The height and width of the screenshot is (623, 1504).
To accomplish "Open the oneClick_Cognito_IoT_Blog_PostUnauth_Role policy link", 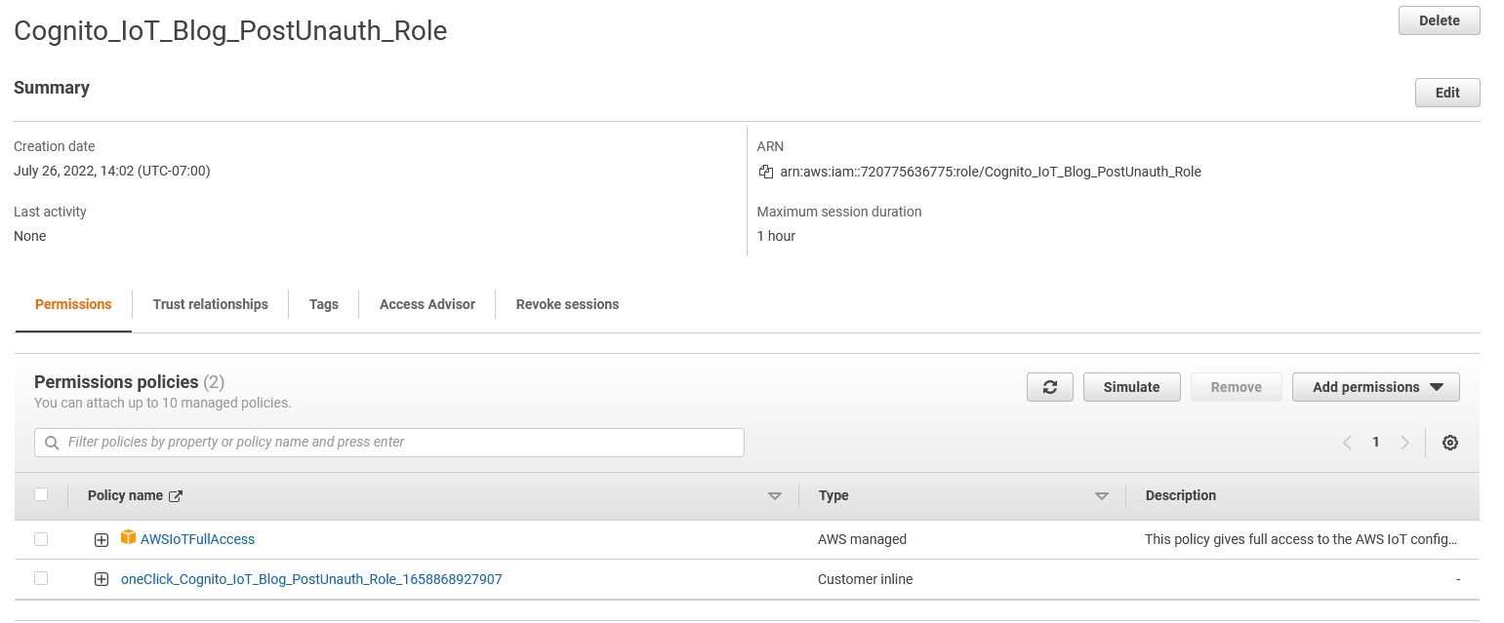I will point(311,579).
